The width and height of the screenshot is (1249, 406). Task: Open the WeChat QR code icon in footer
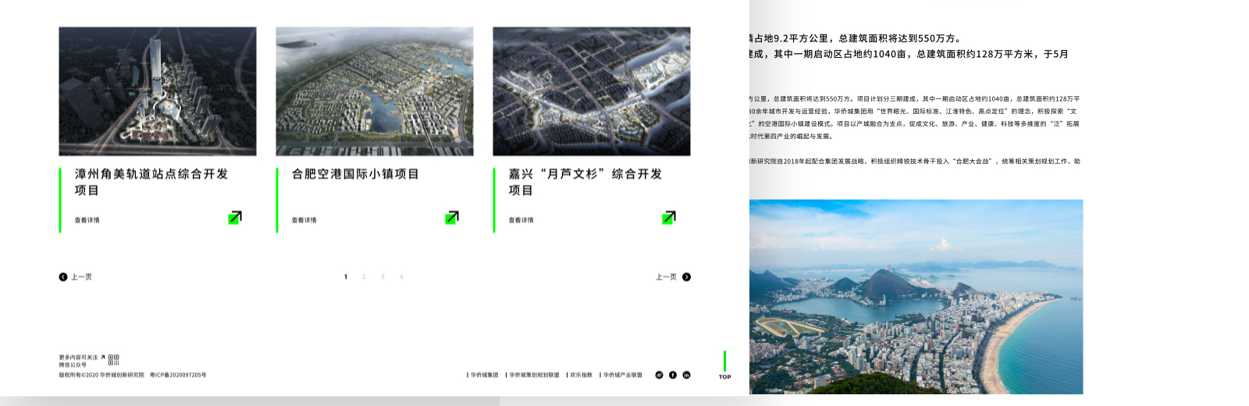coord(113,360)
